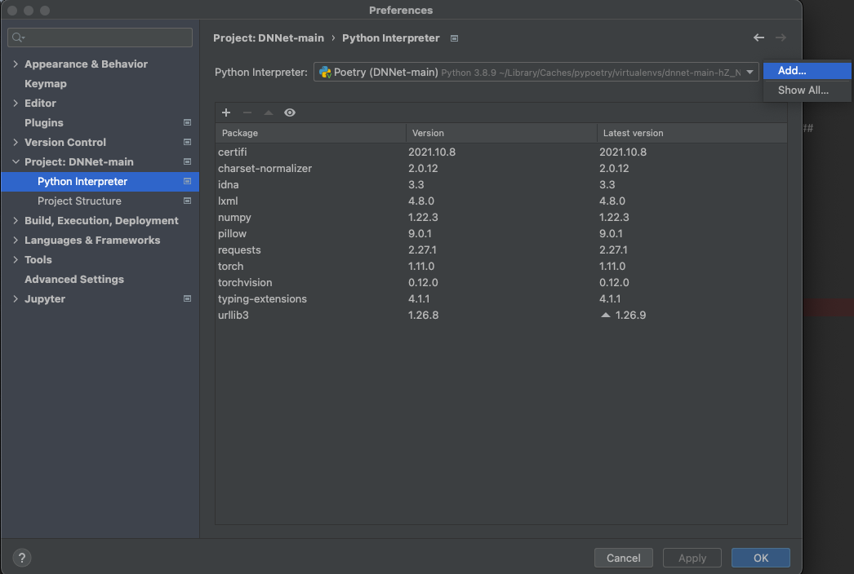854x574 pixels.
Task: Select Python Interpreter in sidebar
Action: click(100, 181)
